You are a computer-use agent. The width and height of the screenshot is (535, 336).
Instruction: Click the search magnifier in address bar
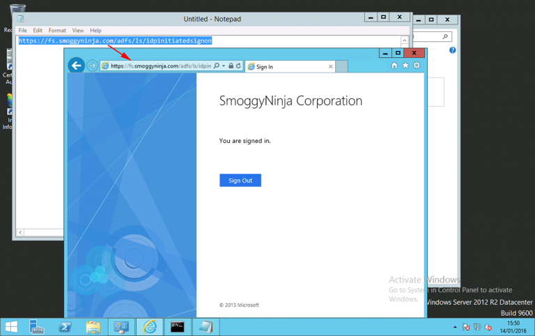217,66
